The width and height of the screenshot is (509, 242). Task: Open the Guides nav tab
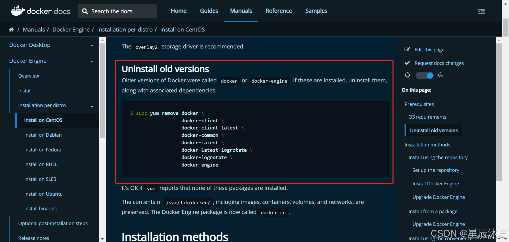209,11
